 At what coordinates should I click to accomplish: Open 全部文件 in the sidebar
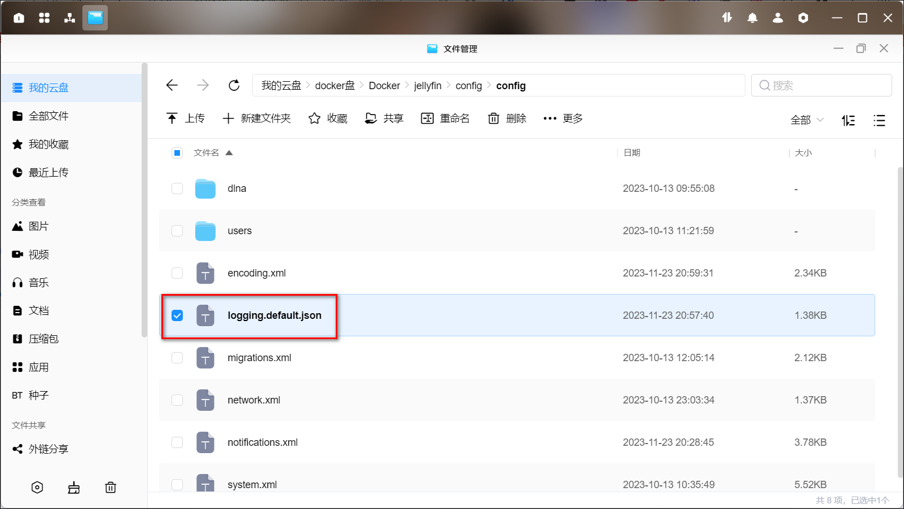click(x=49, y=116)
